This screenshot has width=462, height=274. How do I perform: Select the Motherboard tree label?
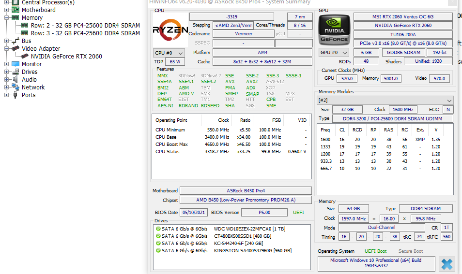tap(39, 10)
